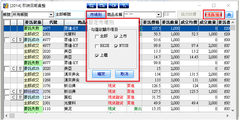Click U button on the 1234 黑松 row

(20, 97)
